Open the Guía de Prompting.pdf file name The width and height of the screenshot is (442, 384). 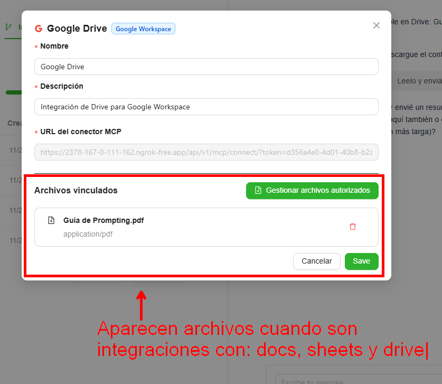(104, 220)
